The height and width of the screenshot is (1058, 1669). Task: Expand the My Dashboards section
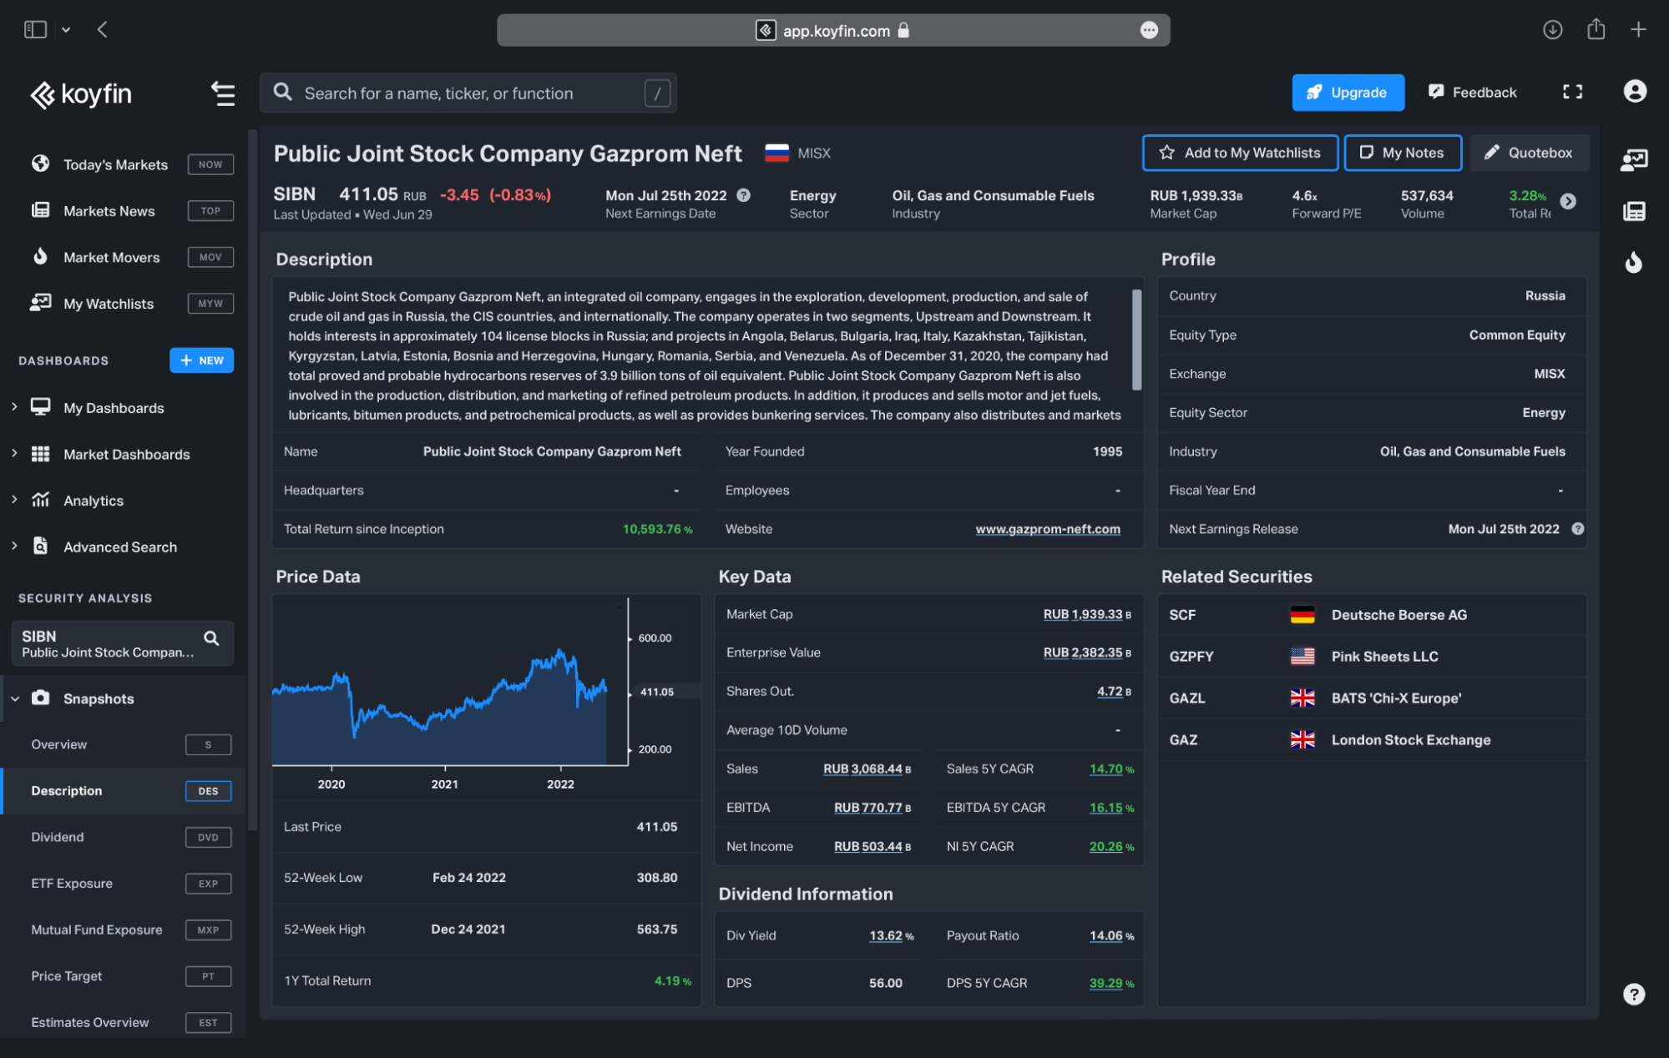[x=14, y=406]
